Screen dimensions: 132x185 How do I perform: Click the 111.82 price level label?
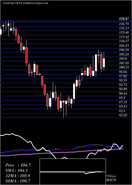click(124, 37)
